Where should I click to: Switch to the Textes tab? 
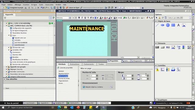[x=101, y=64]
